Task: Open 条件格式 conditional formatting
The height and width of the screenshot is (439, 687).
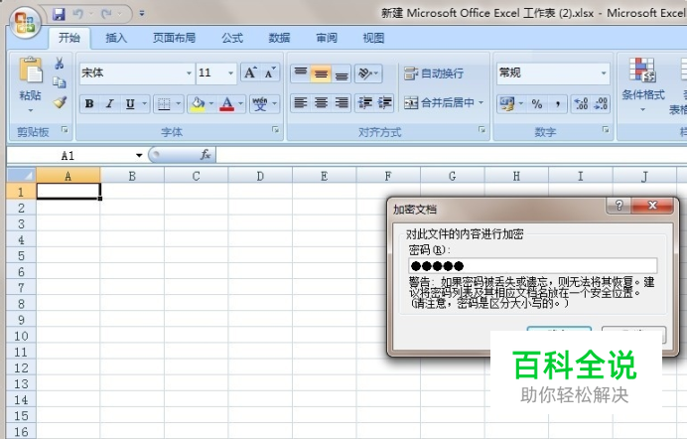Action: 642,84
